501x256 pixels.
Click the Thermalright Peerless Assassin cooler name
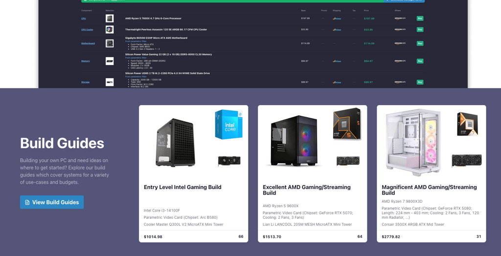tap(166, 30)
